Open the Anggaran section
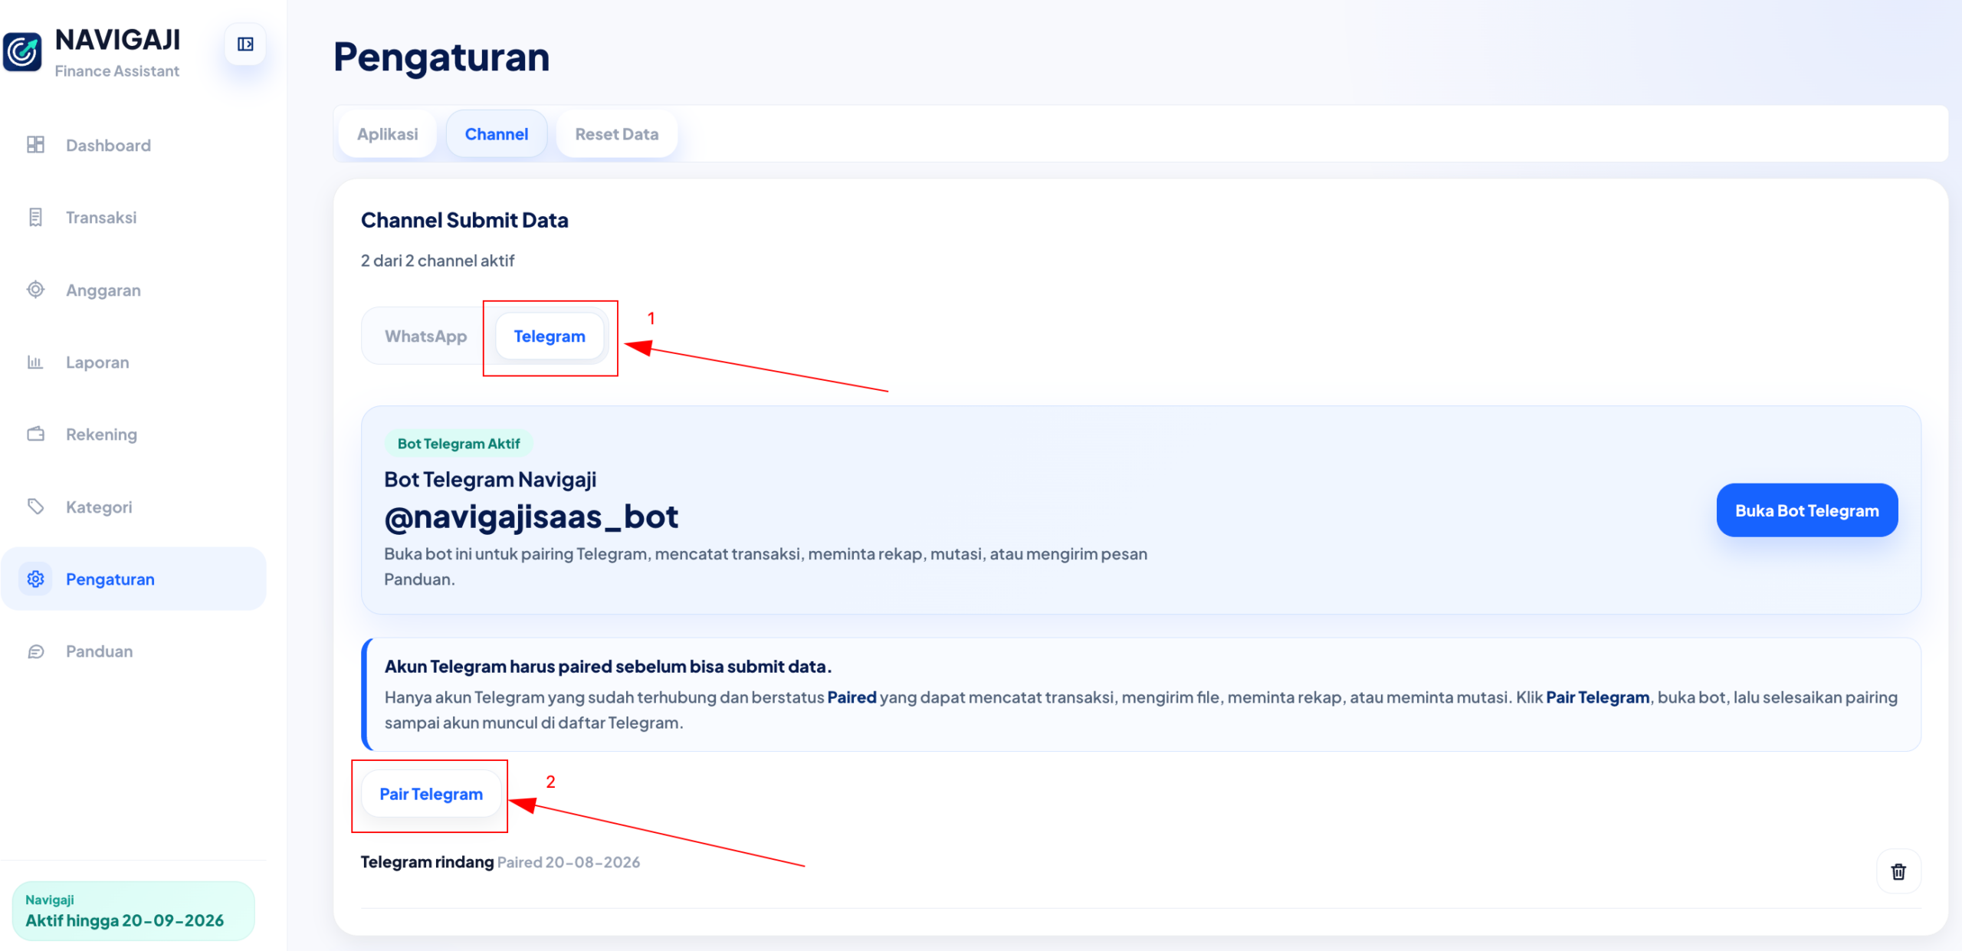The width and height of the screenshot is (1962, 951). [x=133, y=290]
